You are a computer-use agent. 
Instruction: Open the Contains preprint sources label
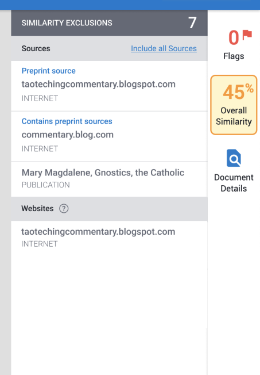(67, 121)
